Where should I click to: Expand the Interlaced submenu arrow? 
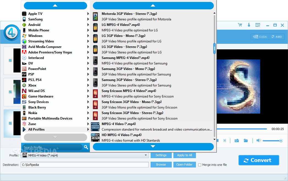(88, 58)
